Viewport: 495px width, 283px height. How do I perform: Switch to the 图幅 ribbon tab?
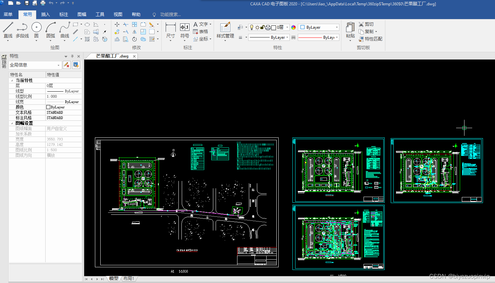[82, 14]
